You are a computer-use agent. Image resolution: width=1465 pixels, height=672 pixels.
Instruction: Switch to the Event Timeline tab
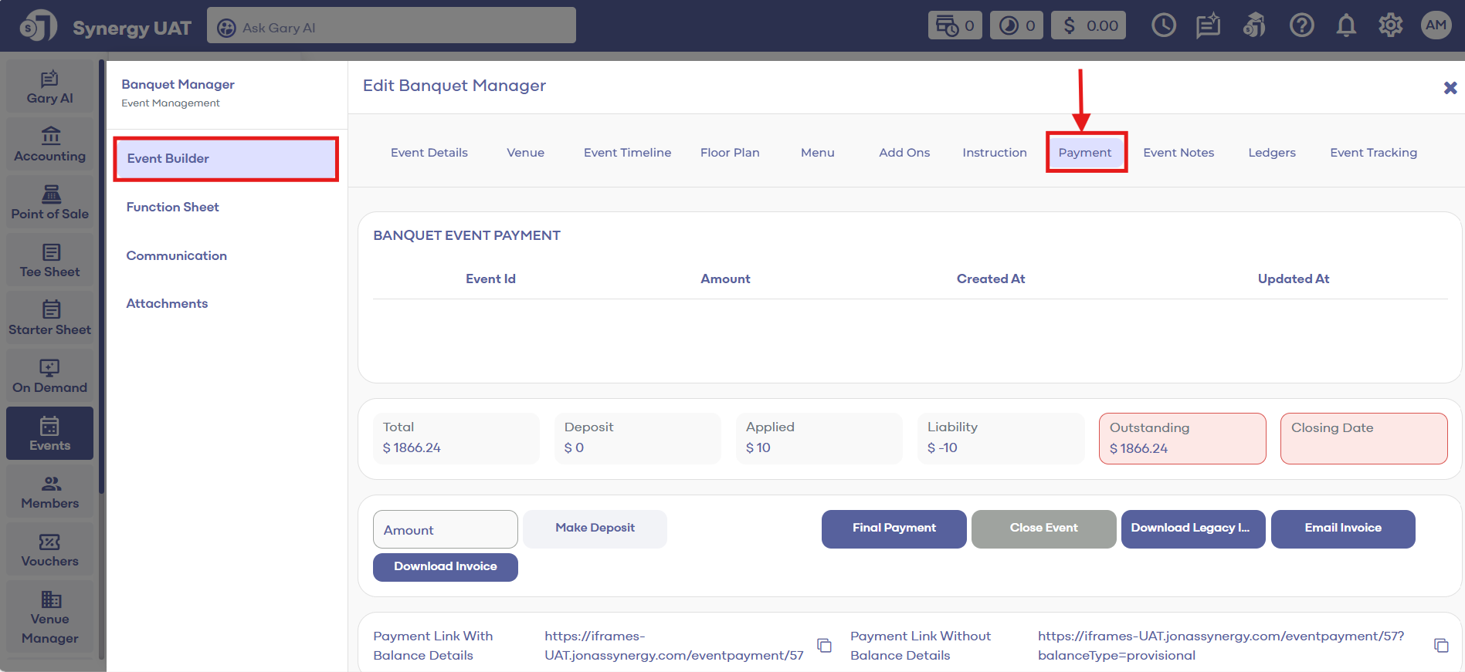[627, 153]
